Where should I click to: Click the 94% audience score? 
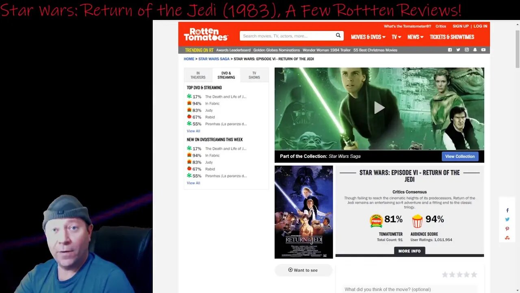[435, 219]
